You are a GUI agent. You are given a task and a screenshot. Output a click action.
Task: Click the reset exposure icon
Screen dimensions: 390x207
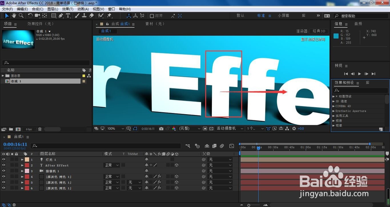[294, 129]
